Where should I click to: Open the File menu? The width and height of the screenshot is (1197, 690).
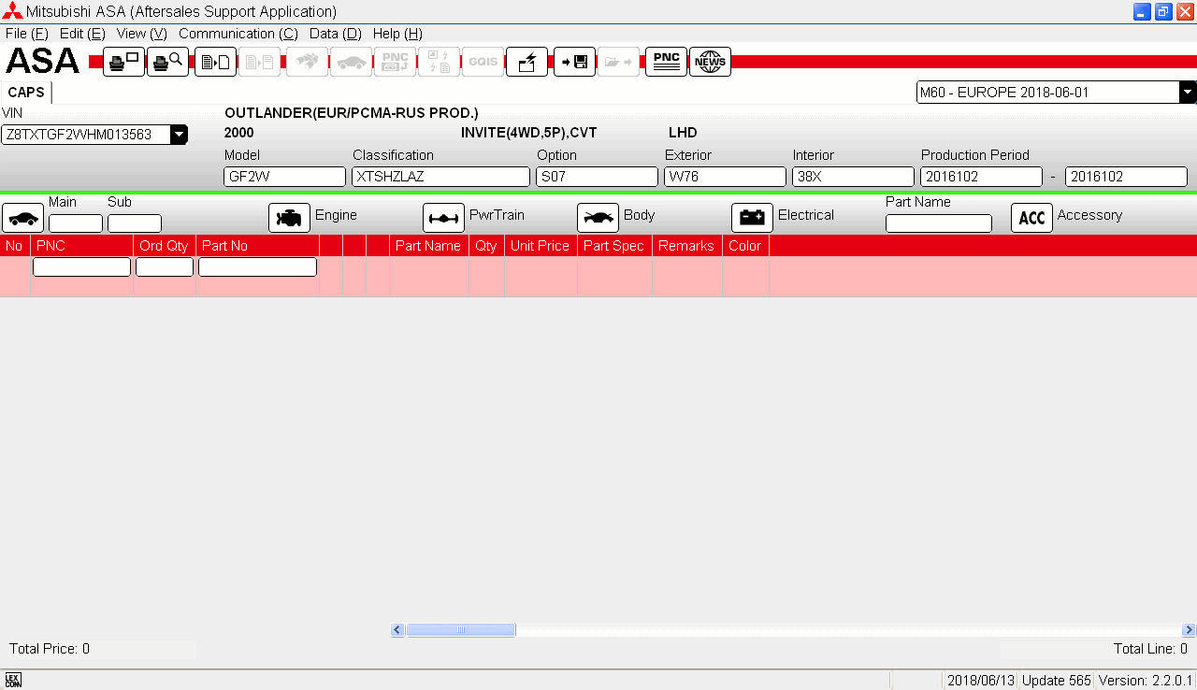pos(26,34)
